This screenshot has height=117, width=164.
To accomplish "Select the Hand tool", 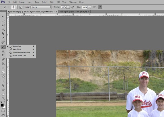I will point(3,94).
